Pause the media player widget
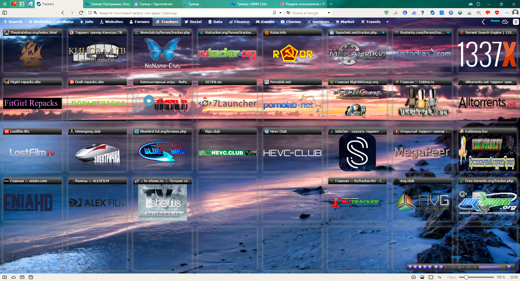The height and width of the screenshot is (281, 520). 415,267
